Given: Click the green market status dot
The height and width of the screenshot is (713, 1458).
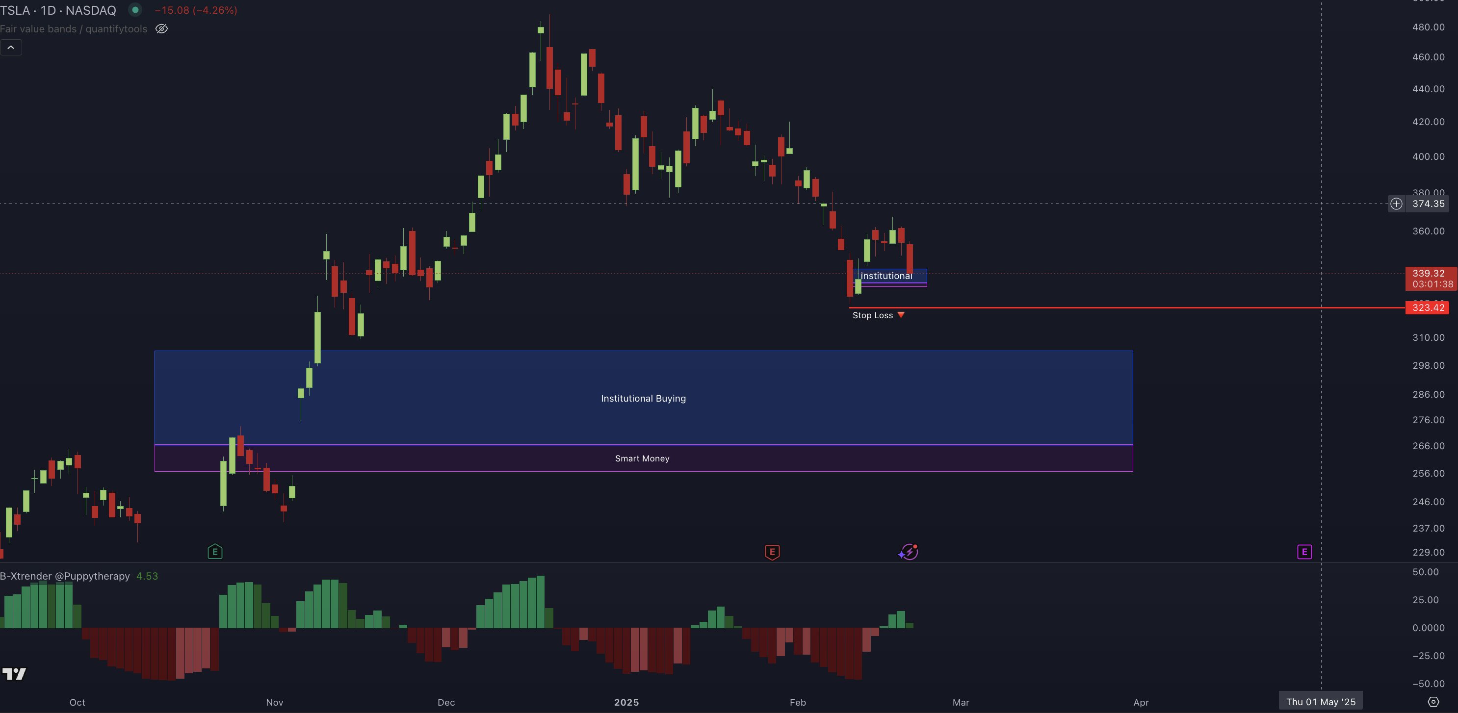Looking at the screenshot, I should pyautogui.click(x=135, y=10).
